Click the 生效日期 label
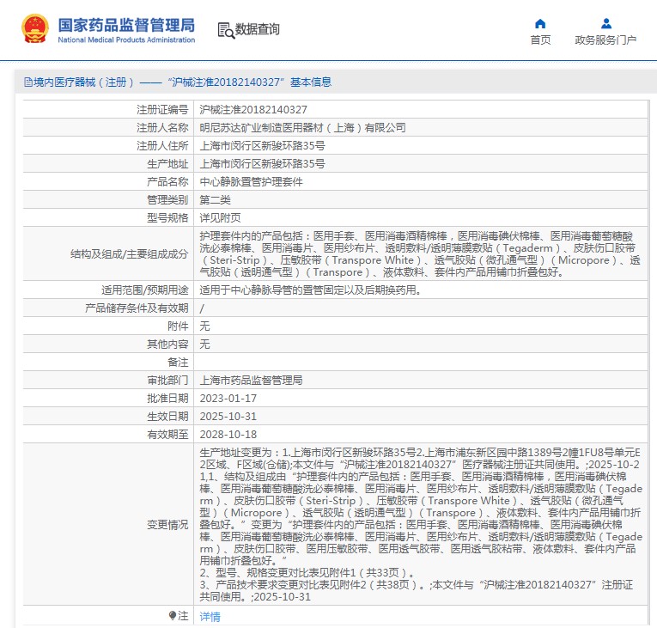The height and width of the screenshot is (628, 657). tap(167, 417)
